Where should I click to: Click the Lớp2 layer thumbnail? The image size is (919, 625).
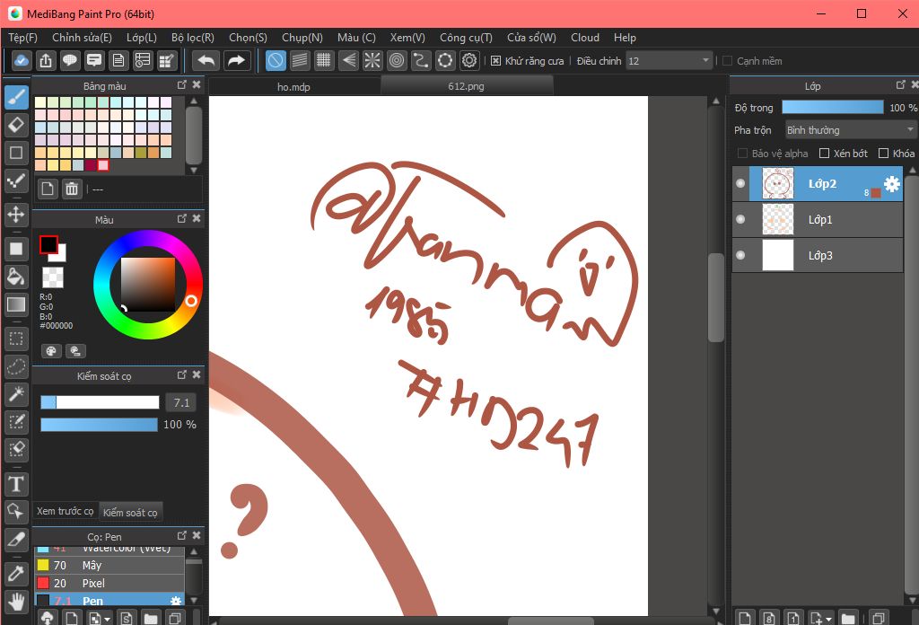(778, 183)
